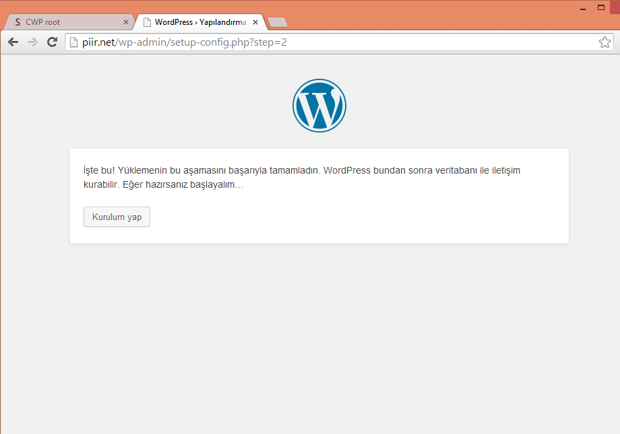Viewport: 620px width, 434px height.
Task: Click the WordPress logo
Action: click(x=319, y=106)
